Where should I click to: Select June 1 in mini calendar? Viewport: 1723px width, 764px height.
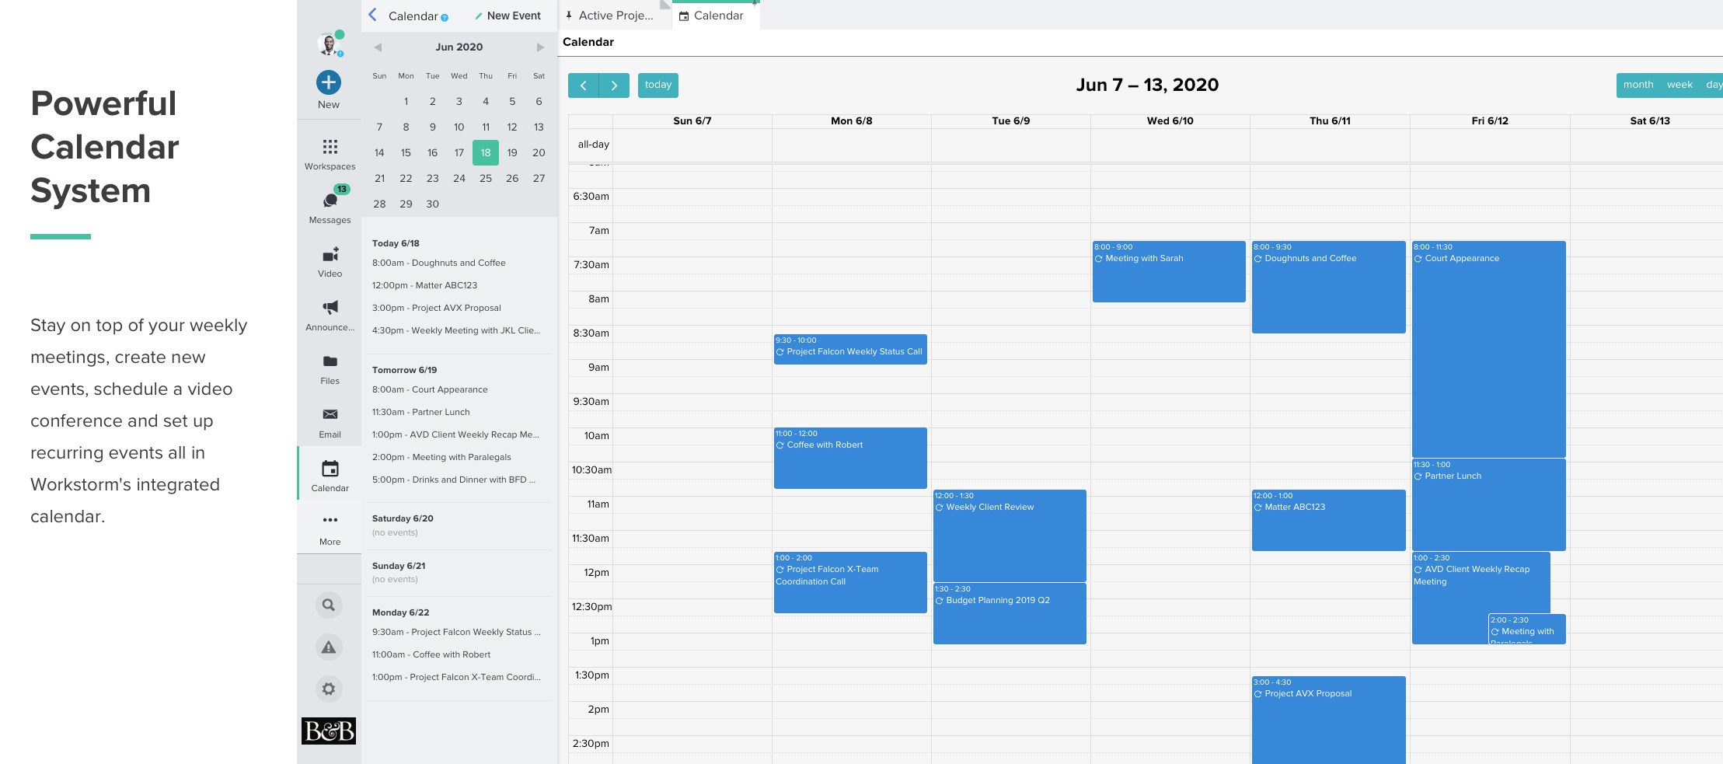coord(406,101)
